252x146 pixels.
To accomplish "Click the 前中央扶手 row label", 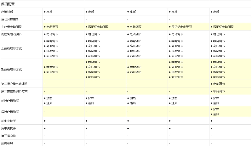I will [9, 121].
